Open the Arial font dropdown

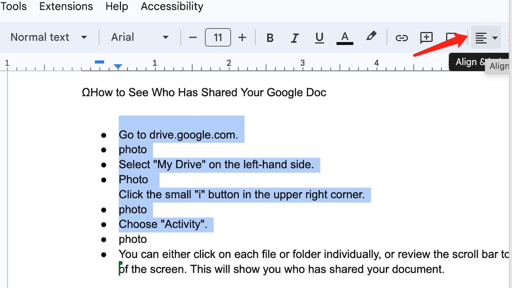point(140,37)
